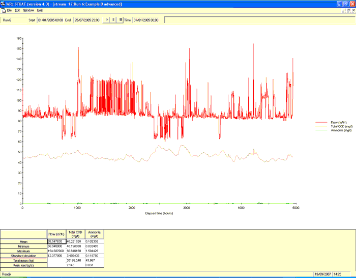
Task: Close the inner stream window
Action: [353, 11]
